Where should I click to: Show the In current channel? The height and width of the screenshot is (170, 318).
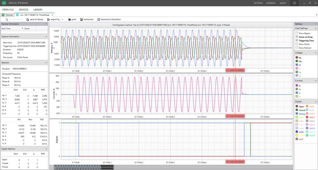pos(297,96)
